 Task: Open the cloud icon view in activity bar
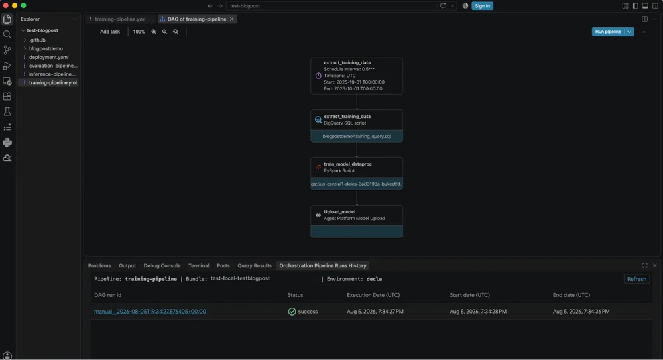(x=7, y=158)
